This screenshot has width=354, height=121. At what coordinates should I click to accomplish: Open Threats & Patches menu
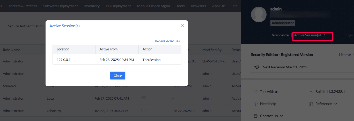[23, 6]
